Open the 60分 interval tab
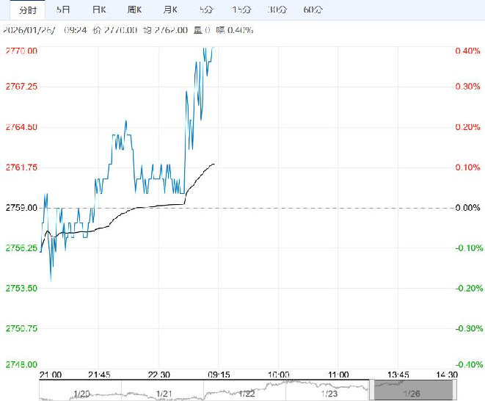Image resolution: width=485 pixels, height=401 pixels. pyautogui.click(x=313, y=10)
